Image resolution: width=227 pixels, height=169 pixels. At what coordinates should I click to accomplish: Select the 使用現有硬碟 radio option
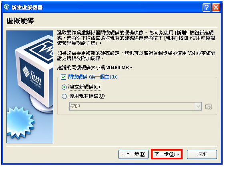click(64, 96)
